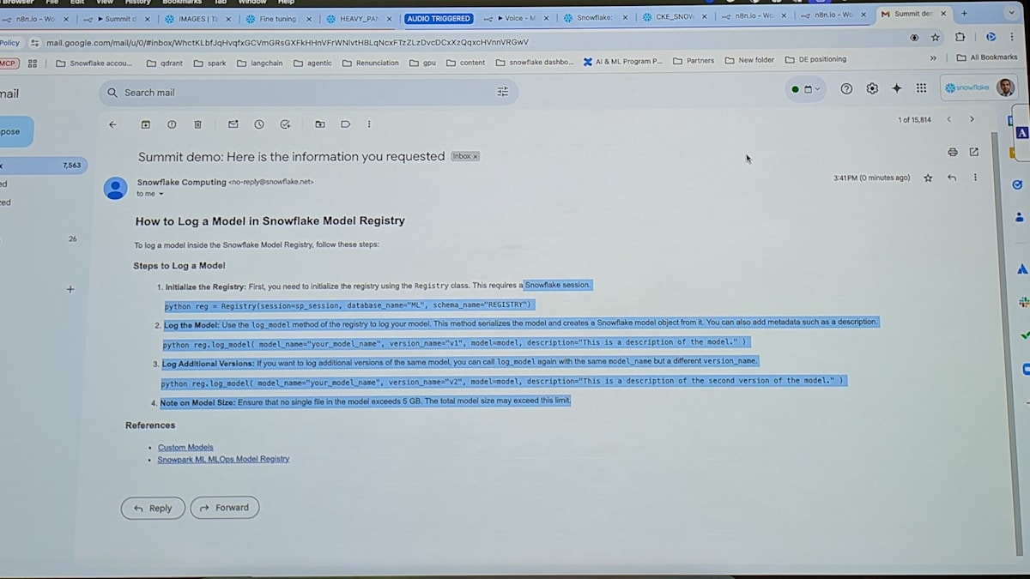The height and width of the screenshot is (579, 1030).
Task: Open the Renunciation bookmark folder
Action: tap(370, 63)
